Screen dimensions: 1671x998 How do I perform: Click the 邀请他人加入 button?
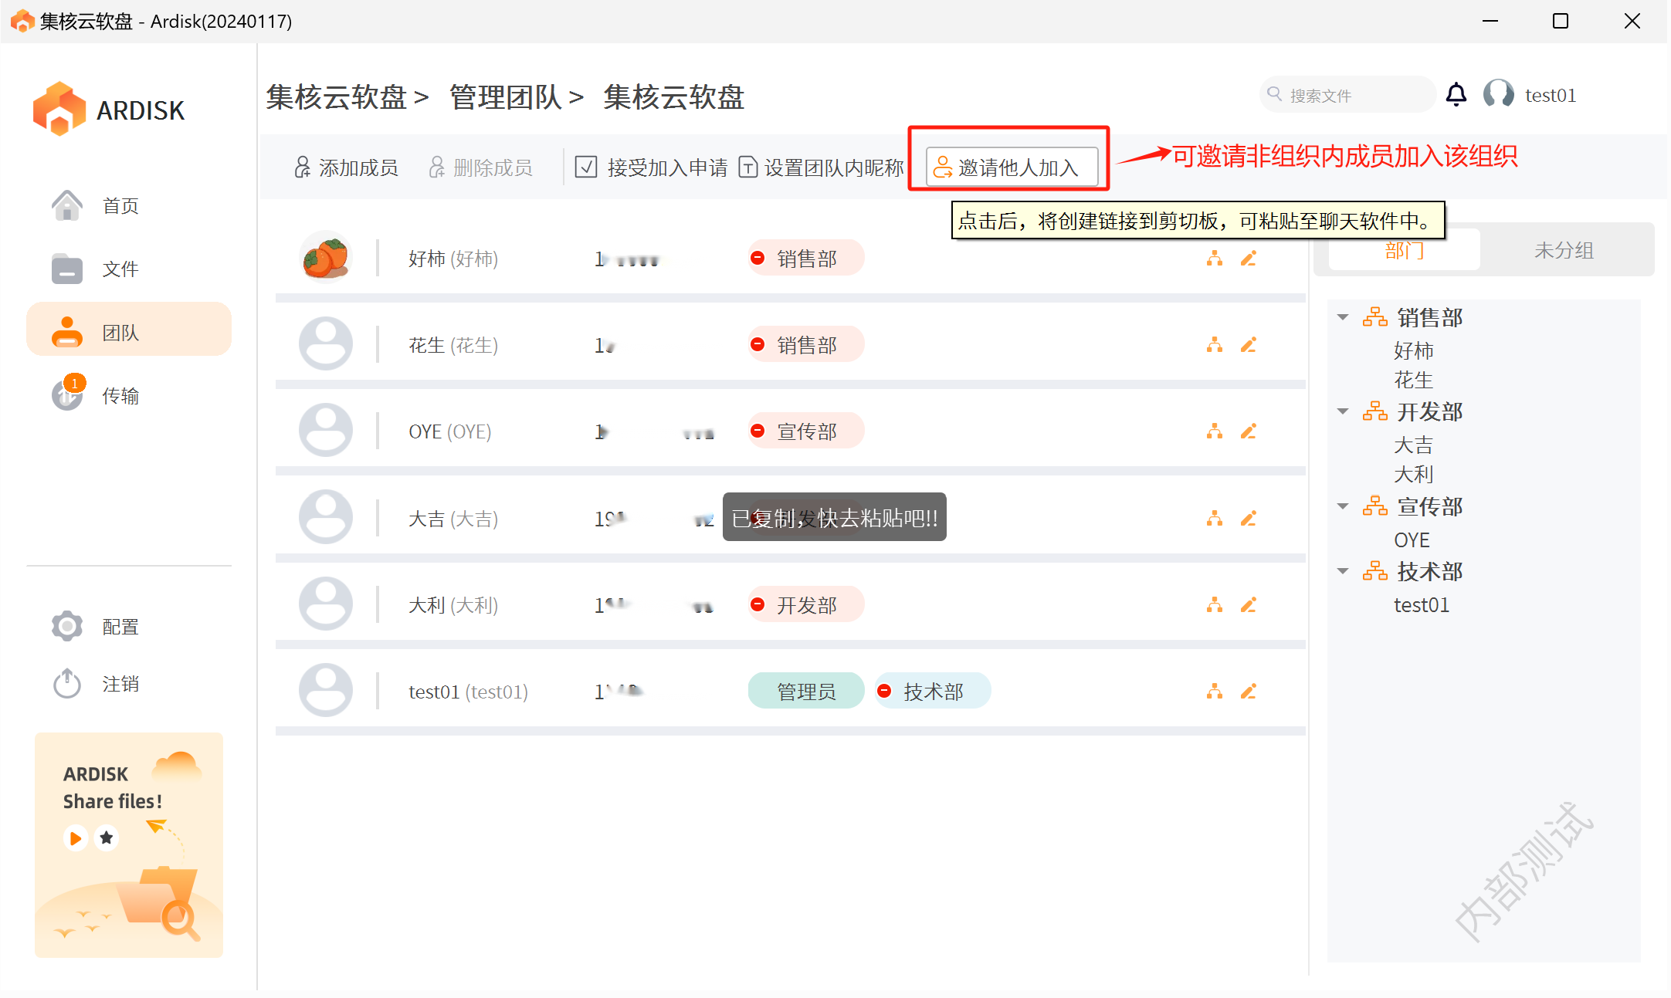1011,167
